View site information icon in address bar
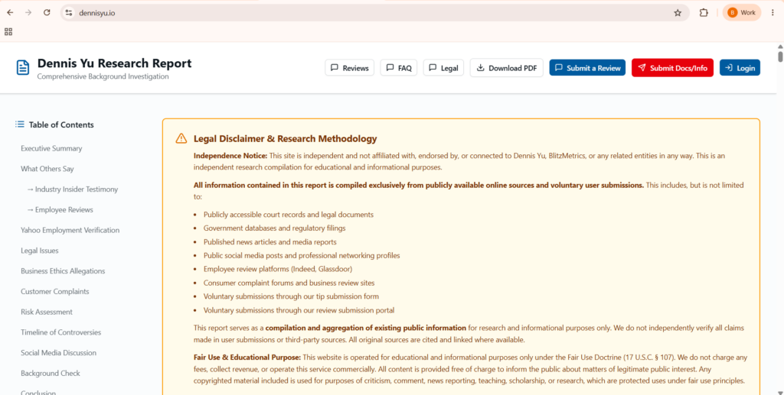The height and width of the screenshot is (395, 784). coord(69,13)
